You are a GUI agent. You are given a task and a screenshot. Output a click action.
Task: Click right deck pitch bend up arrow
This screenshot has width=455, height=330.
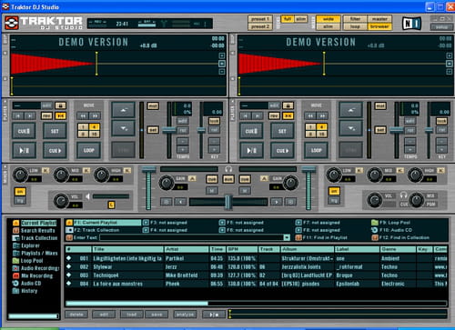click(350, 110)
